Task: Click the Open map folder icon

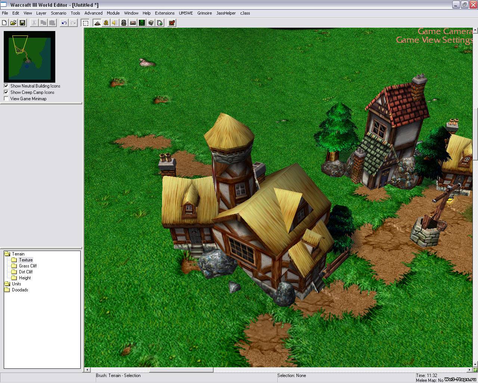Action: tap(13, 23)
